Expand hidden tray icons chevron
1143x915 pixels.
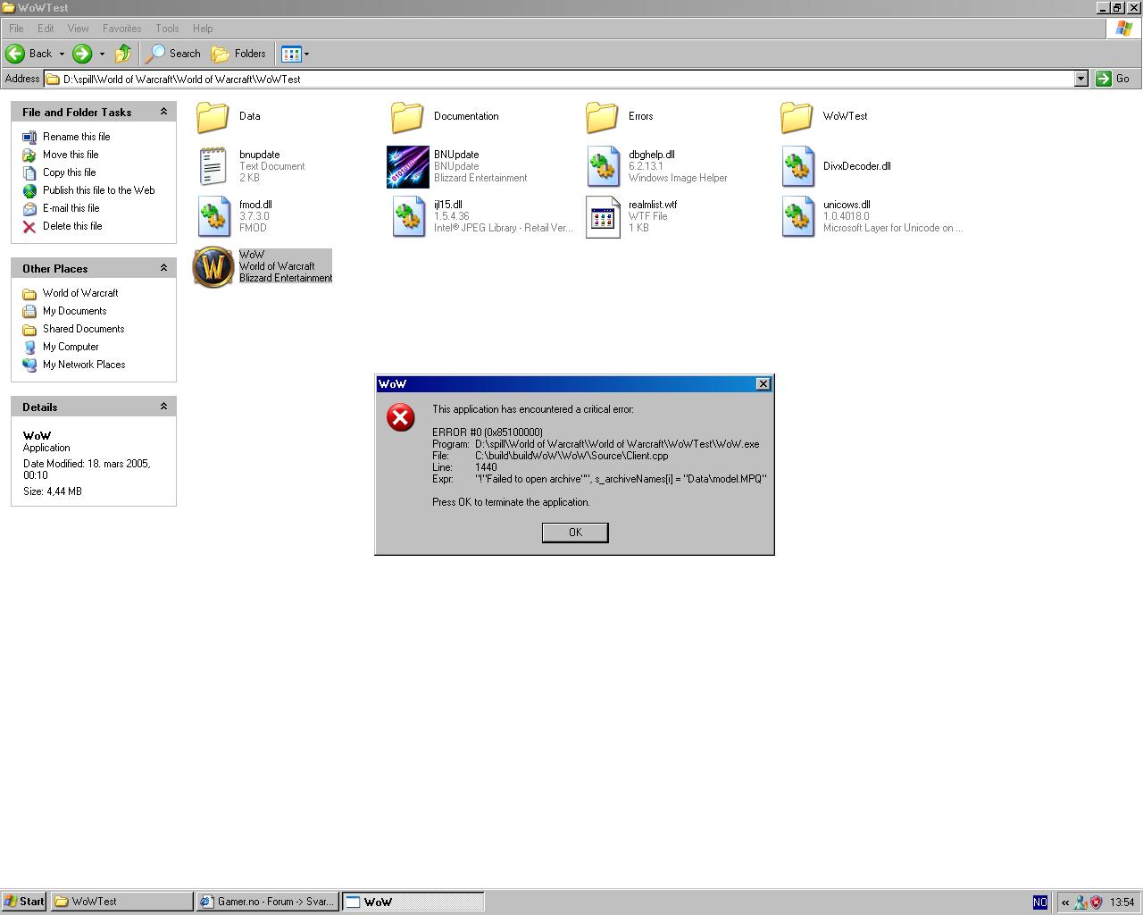coord(1064,902)
